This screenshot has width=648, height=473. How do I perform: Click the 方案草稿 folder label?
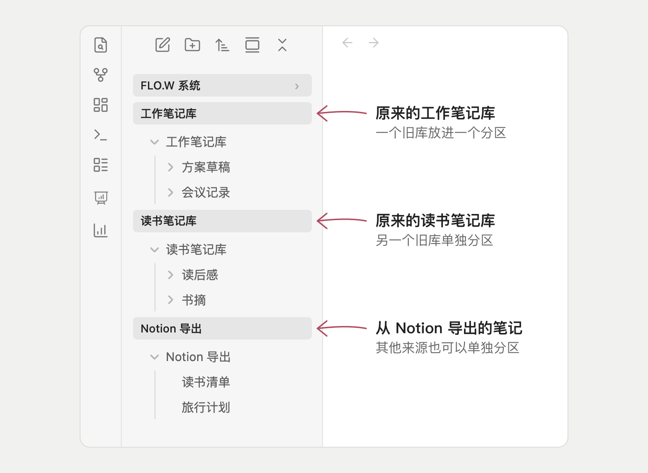(x=206, y=167)
